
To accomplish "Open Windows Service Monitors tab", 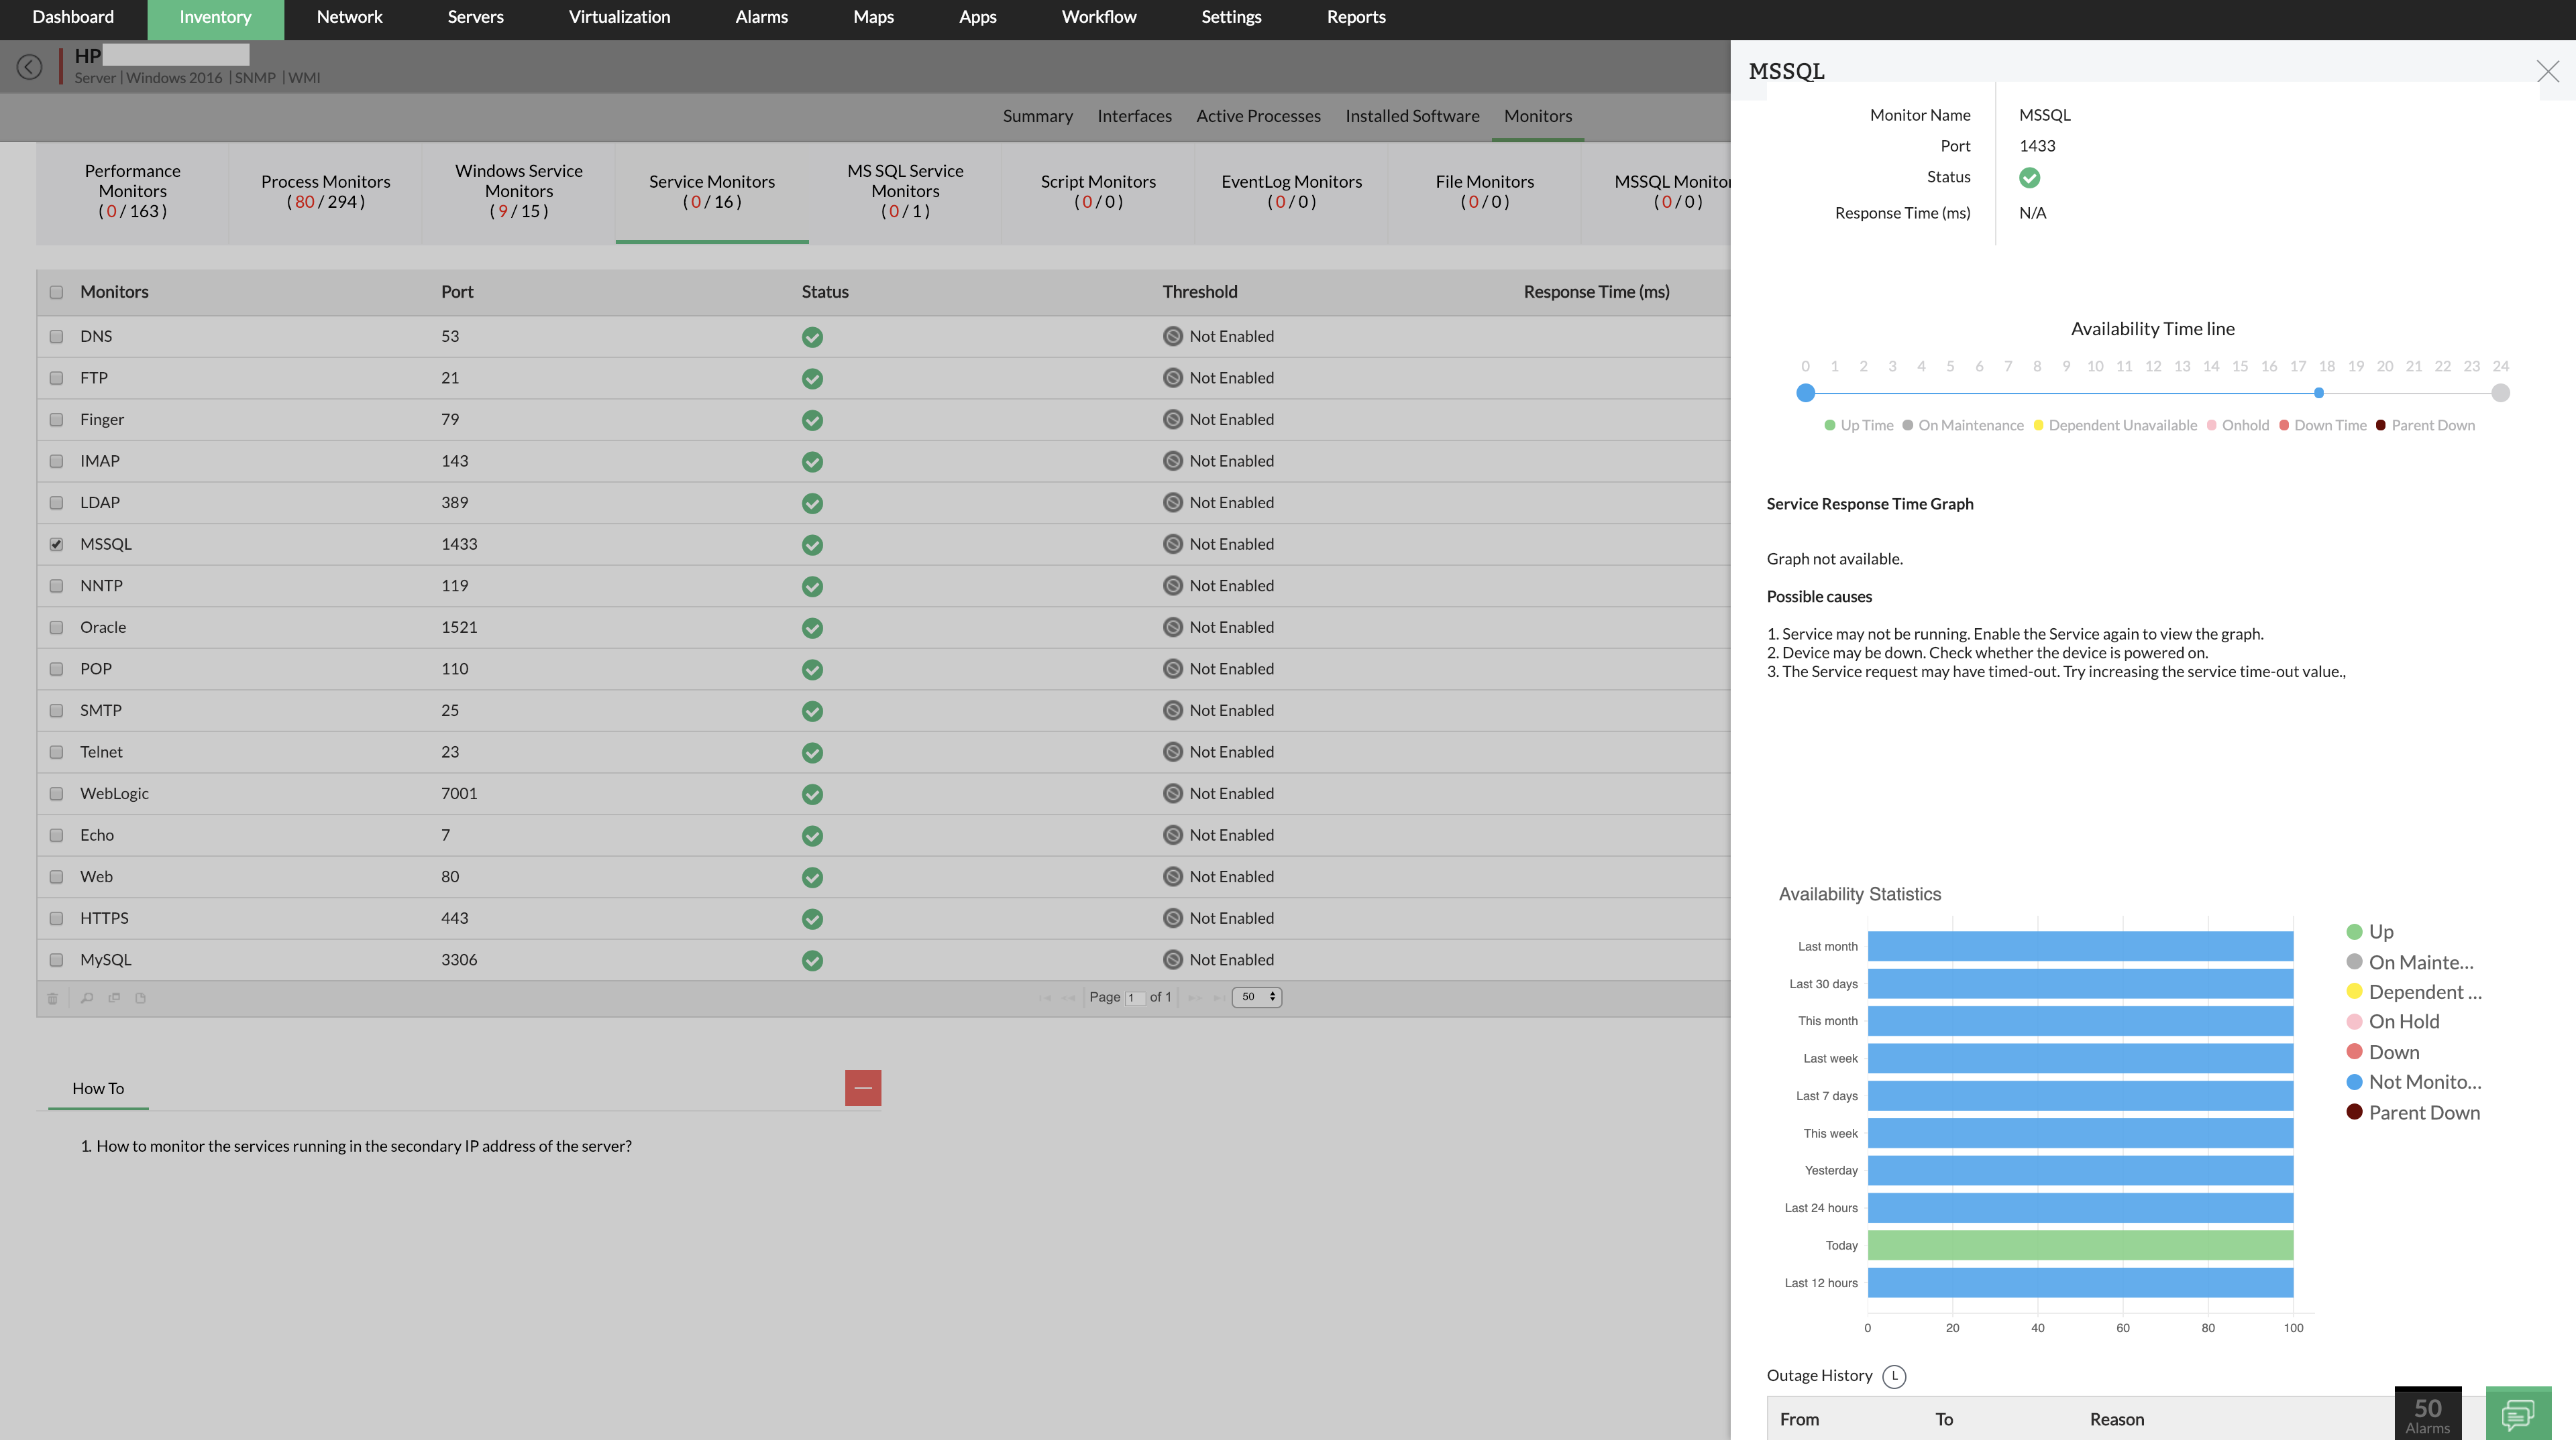I will click(x=518, y=191).
